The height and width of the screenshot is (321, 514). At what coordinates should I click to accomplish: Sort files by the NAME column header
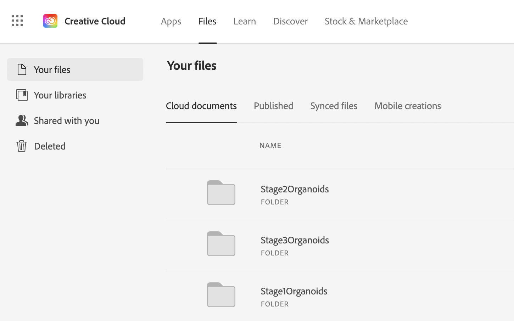pos(270,145)
